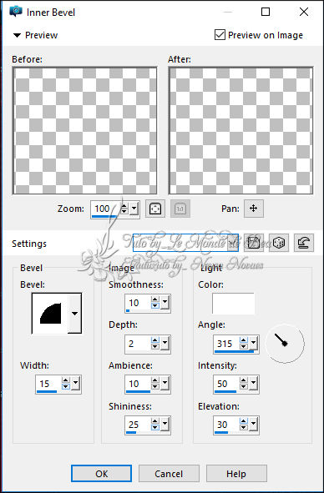
Task: Click the Save Preset disk icon
Action: pos(254,243)
